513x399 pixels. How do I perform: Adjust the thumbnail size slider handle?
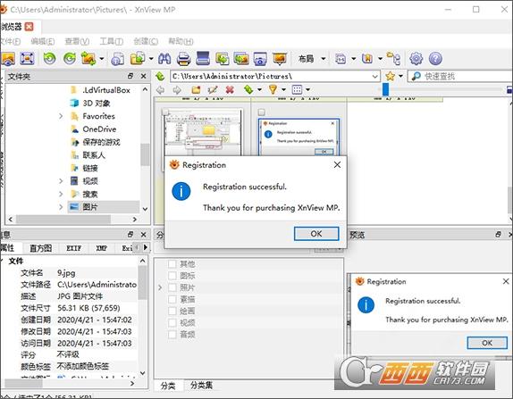pyautogui.click(x=386, y=89)
